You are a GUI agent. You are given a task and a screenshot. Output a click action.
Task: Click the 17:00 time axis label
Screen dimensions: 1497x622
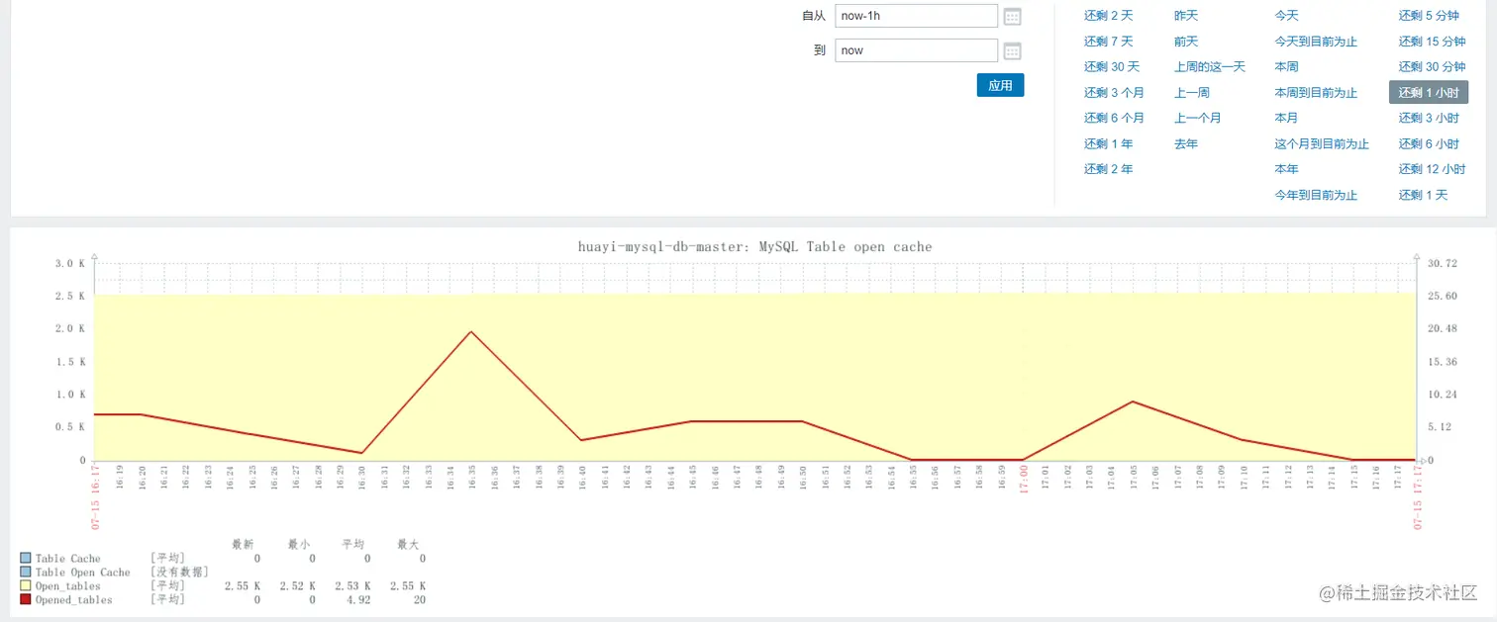(x=1024, y=480)
